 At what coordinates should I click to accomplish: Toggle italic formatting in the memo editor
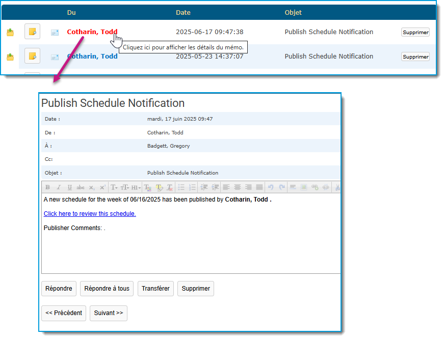tap(59, 187)
